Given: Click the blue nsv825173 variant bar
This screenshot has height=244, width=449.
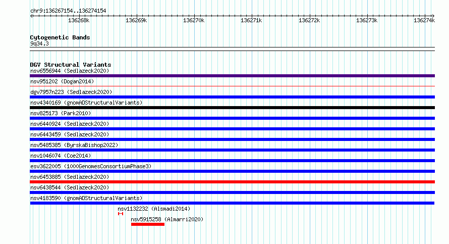Looking at the screenshot, I should (232, 118).
